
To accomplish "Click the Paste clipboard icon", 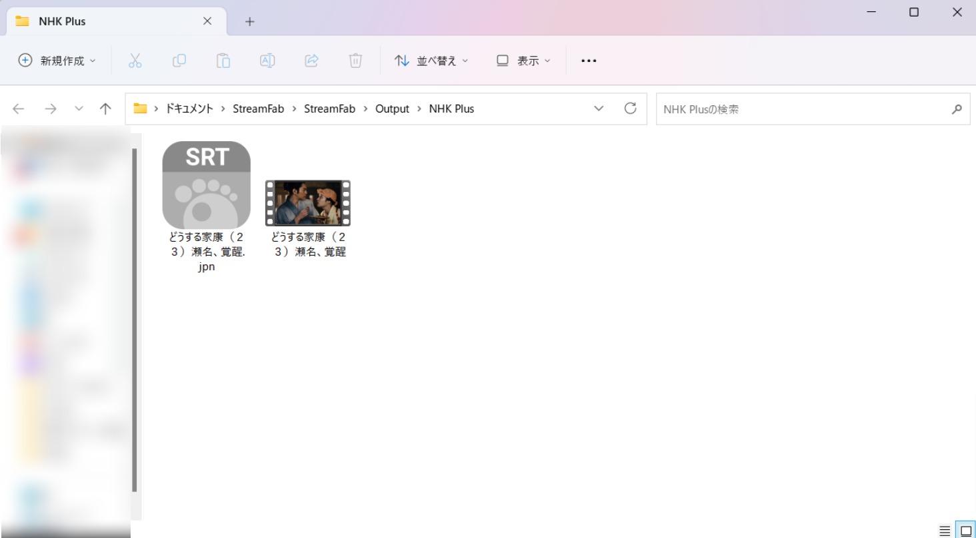I will click(x=223, y=61).
